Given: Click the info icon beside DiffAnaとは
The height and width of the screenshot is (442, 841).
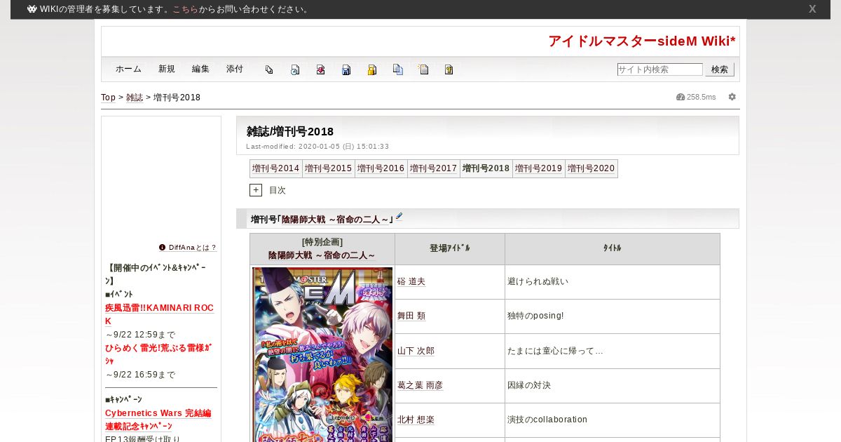Looking at the screenshot, I should [163, 248].
